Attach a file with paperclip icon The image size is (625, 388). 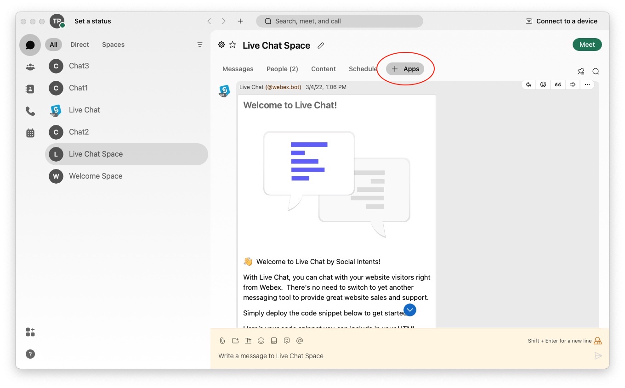222,341
